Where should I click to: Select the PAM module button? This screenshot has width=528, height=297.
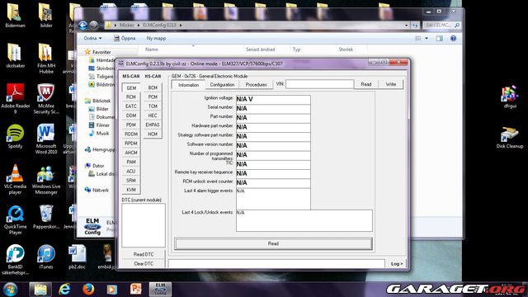coord(131,162)
